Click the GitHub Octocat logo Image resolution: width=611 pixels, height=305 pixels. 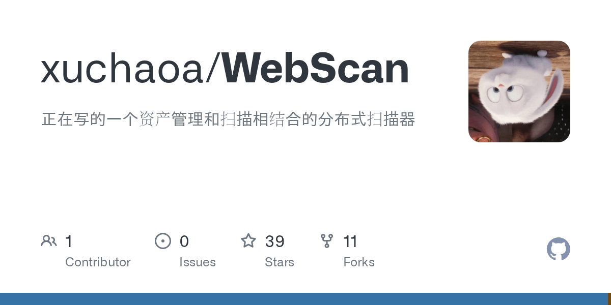coord(559,249)
